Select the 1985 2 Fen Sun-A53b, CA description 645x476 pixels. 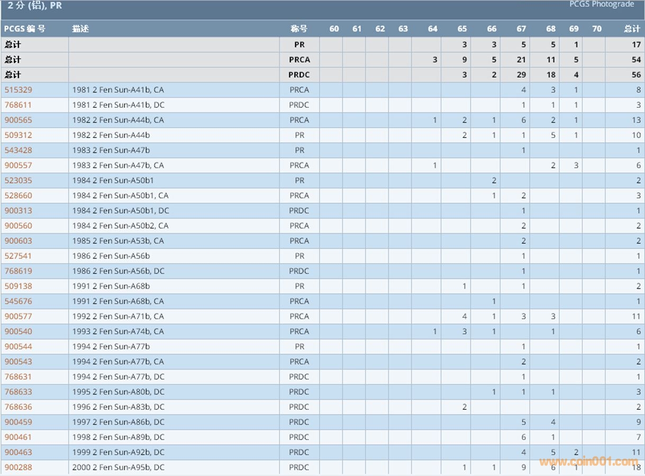pyautogui.click(x=118, y=241)
